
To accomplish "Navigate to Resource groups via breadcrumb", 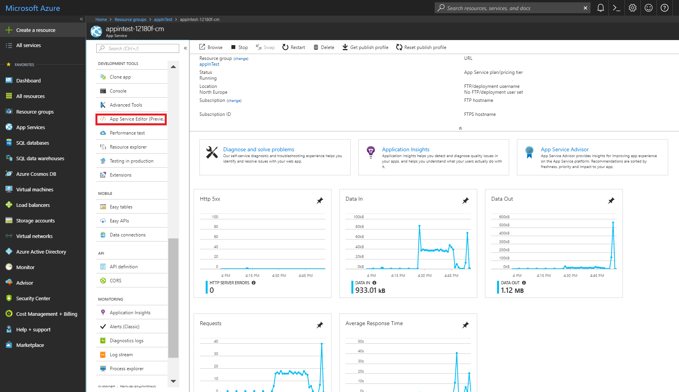I will click(x=131, y=19).
